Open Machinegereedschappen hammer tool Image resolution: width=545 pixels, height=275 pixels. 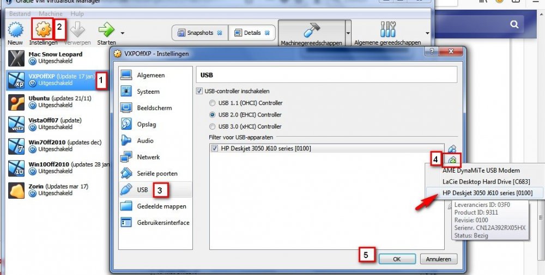pos(311,30)
